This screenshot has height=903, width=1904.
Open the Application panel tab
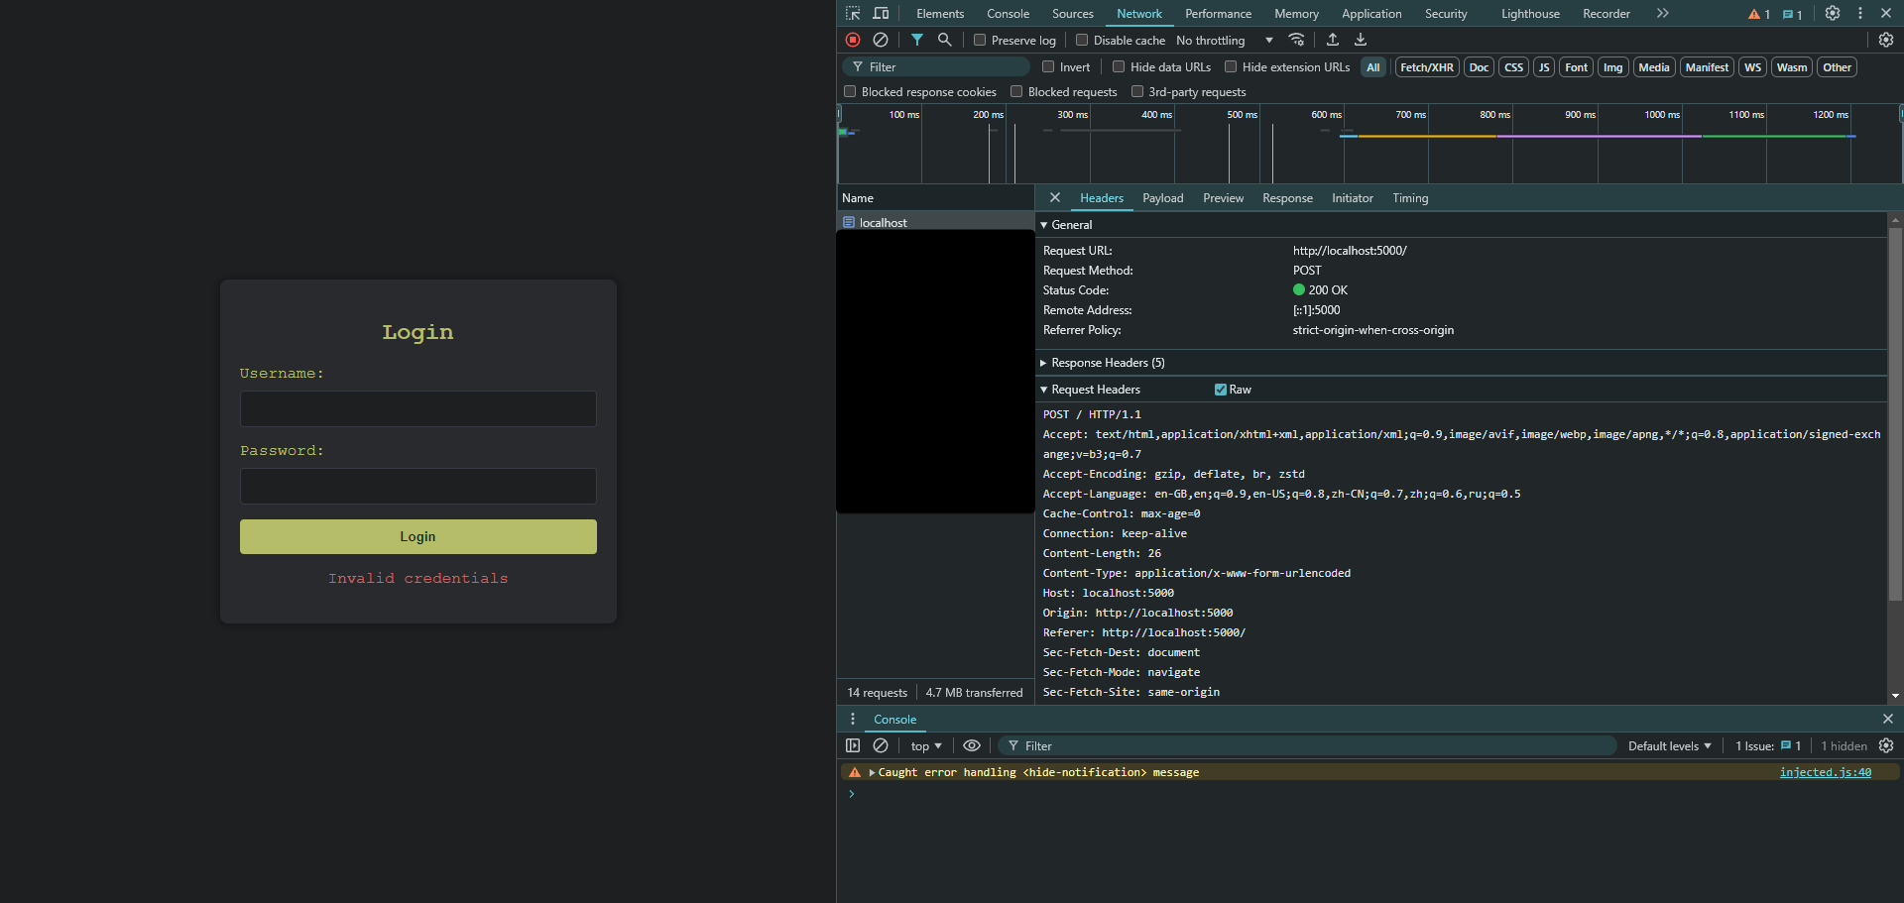(1370, 14)
